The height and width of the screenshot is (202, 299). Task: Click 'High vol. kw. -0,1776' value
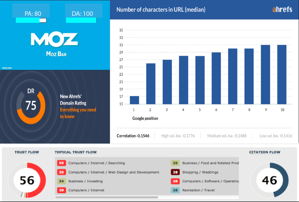[x=178, y=136]
